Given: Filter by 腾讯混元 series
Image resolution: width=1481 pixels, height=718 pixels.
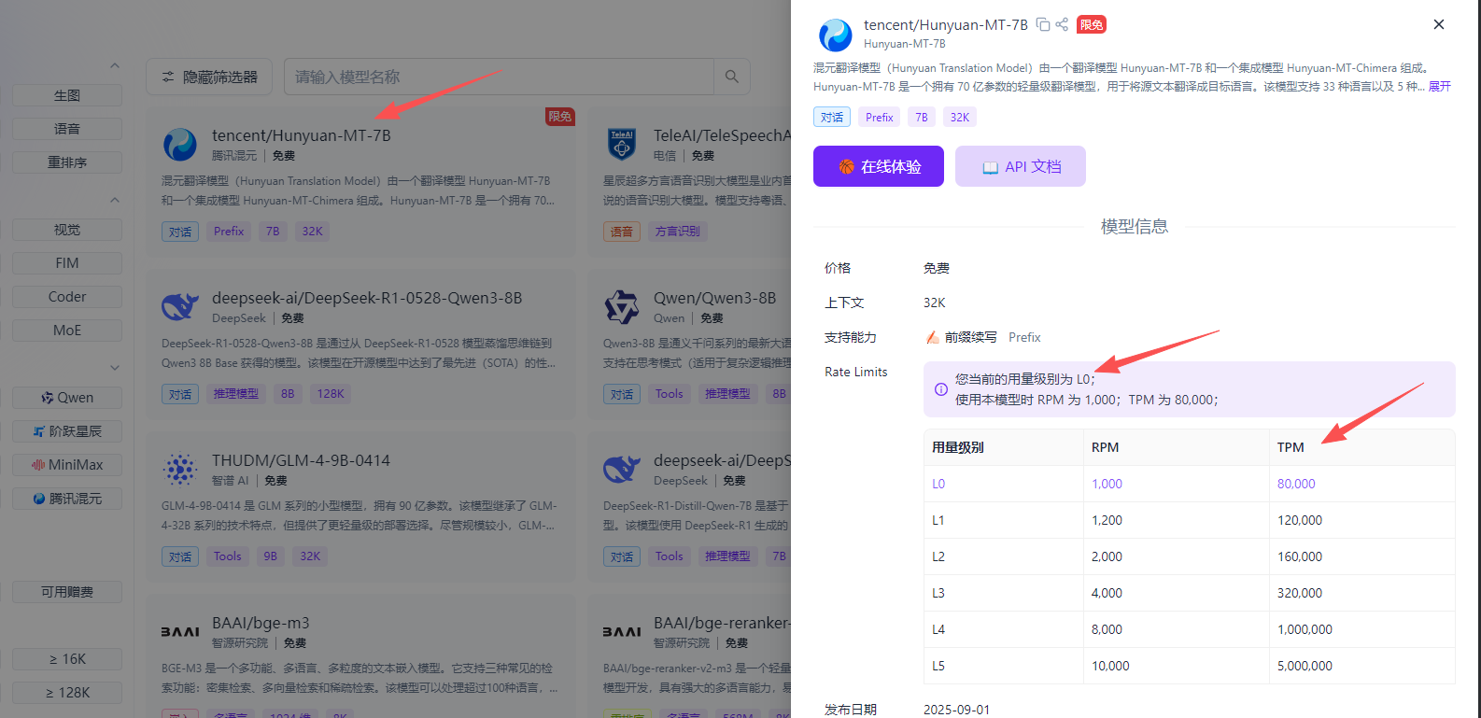Looking at the screenshot, I should pos(67,499).
